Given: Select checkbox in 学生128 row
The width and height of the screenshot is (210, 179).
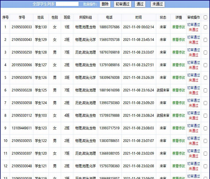Looking at the screenshot, I should pyautogui.click(x=205, y=52).
